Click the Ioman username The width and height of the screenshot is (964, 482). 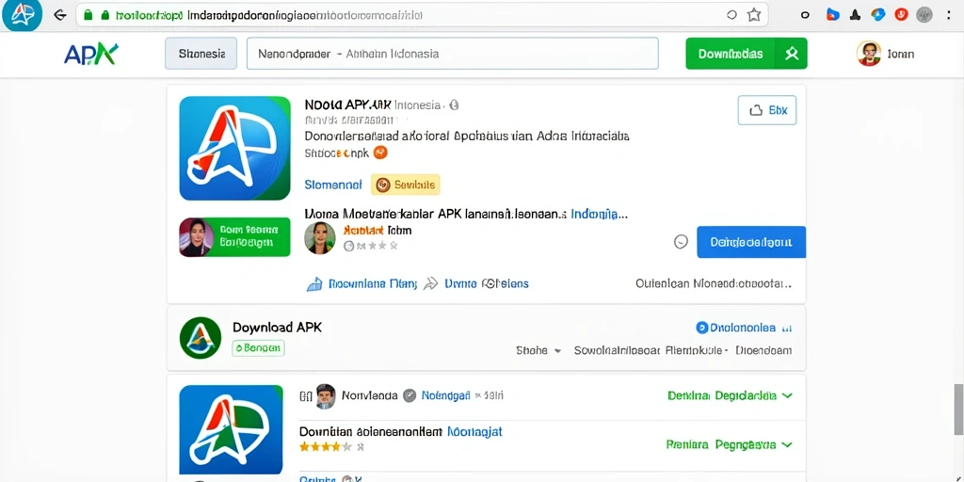[901, 54]
